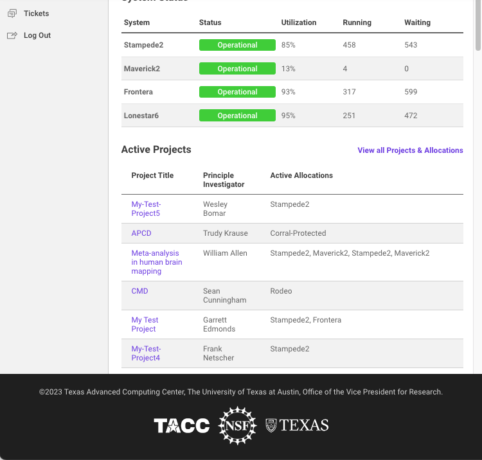The width and height of the screenshot is (482, 460).
Task: Click the 95% utilization value
Action: [x=289, y=116]
